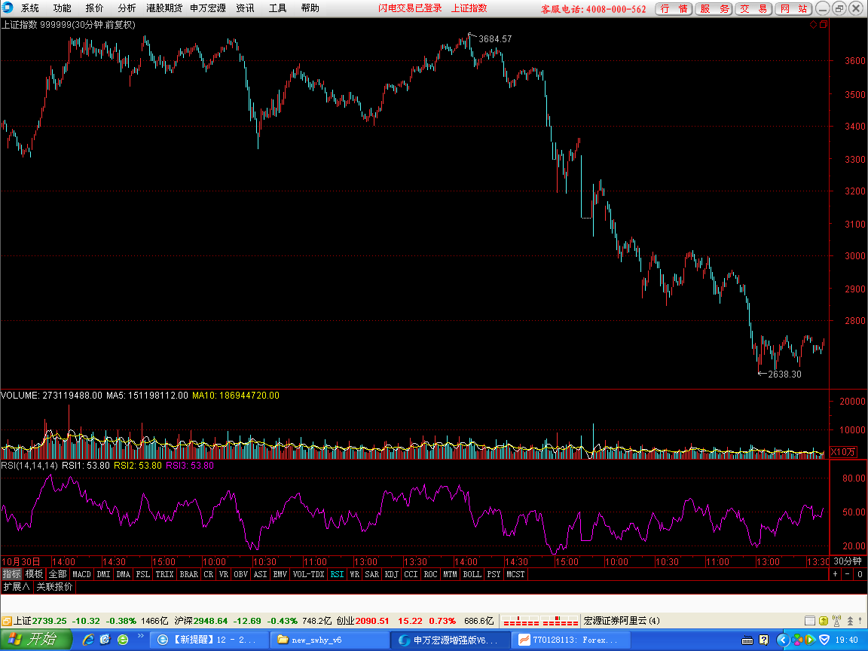868x651 pixels.
Task: Open the 分析 menu
Action: [127, 8]
